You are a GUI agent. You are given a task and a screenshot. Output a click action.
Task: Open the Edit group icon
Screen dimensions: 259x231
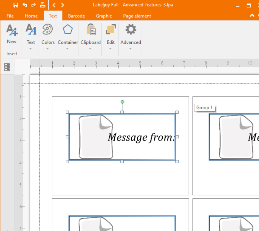click(111, 29)
